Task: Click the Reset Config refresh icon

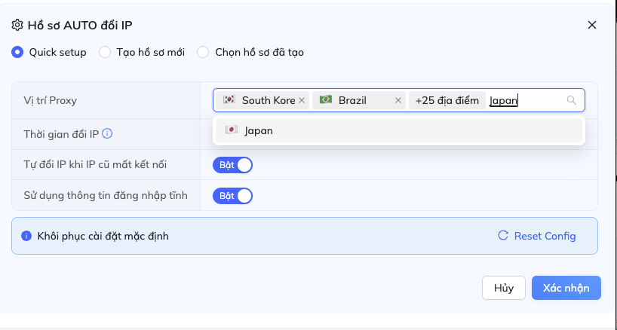Action: coord(503,236)
